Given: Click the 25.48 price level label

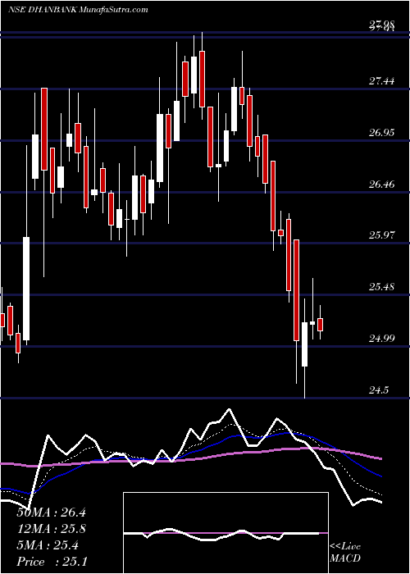Looking at the screenshot, I should (x=381, y=287).
